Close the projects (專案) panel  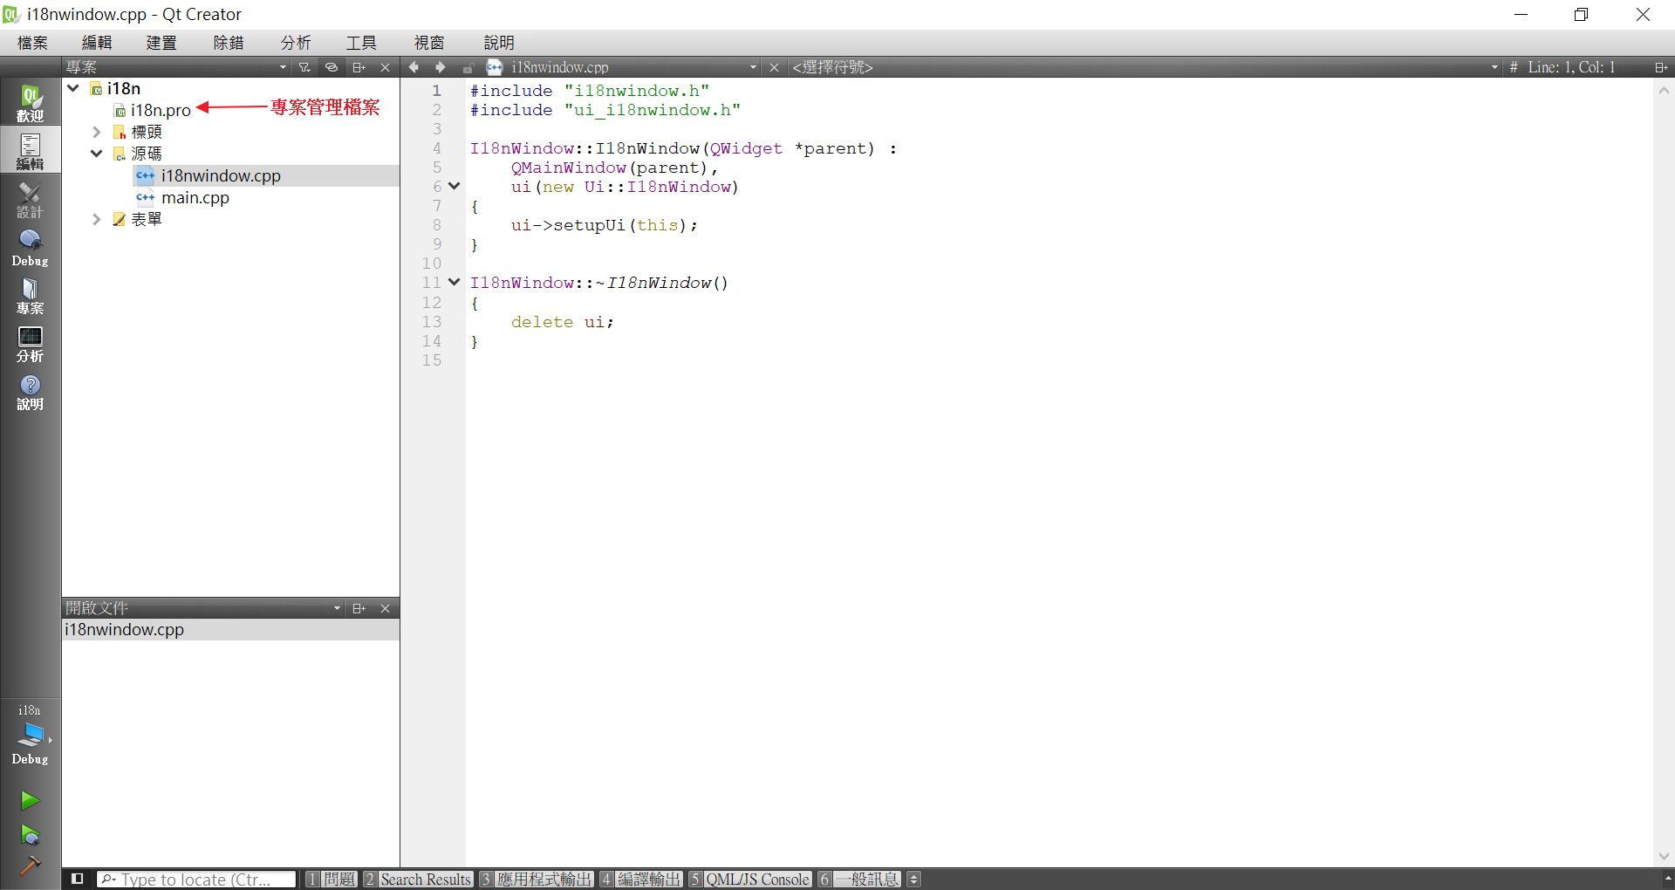385,67
